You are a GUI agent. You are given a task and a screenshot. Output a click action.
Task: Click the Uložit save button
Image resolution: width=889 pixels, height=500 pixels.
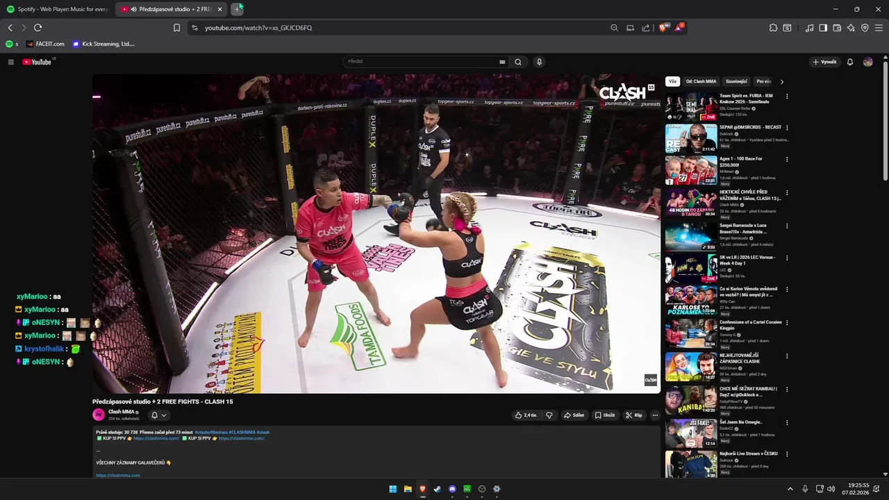pyautogui.click(x=605, y=415)
